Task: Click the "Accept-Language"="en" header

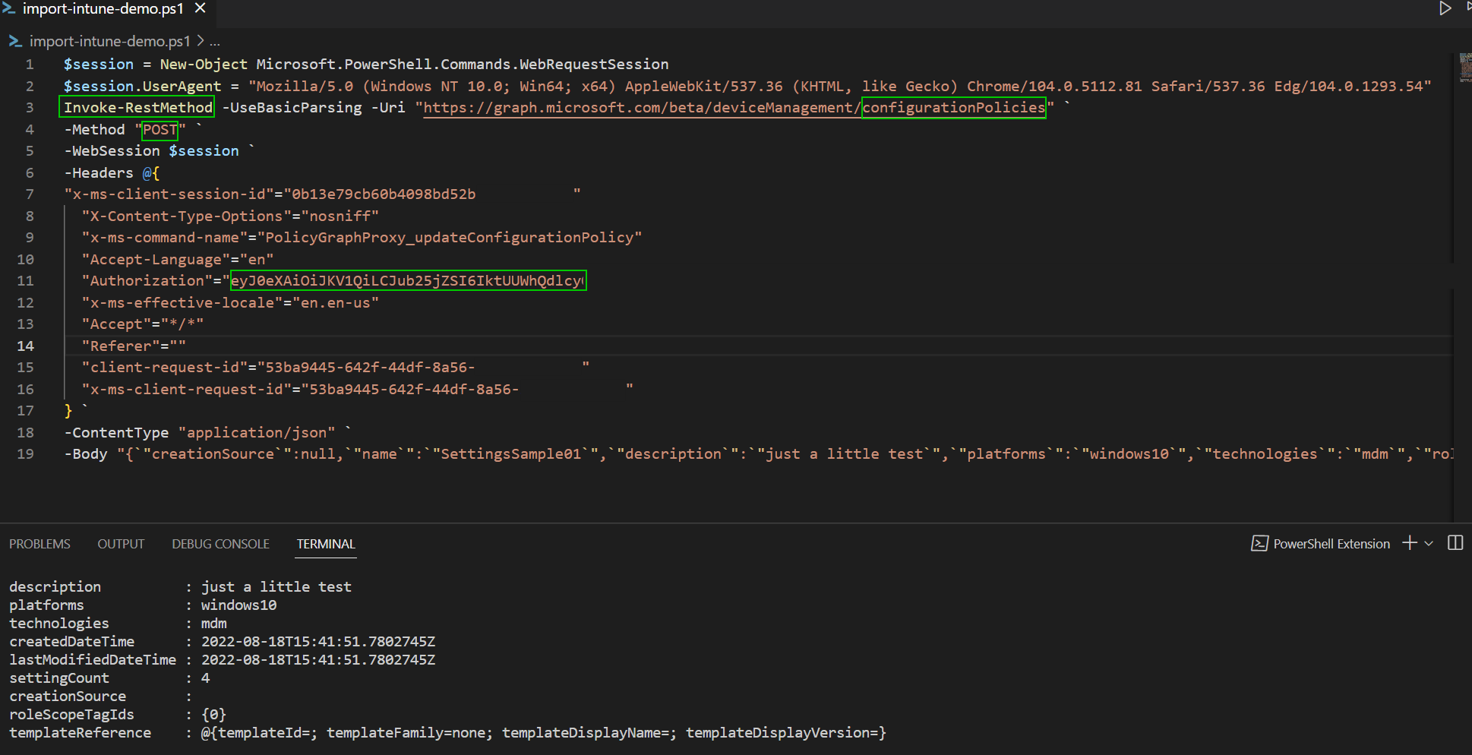Action: point(177,260)
